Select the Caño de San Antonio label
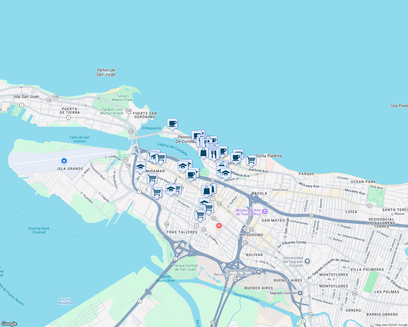 pos(79,139)
